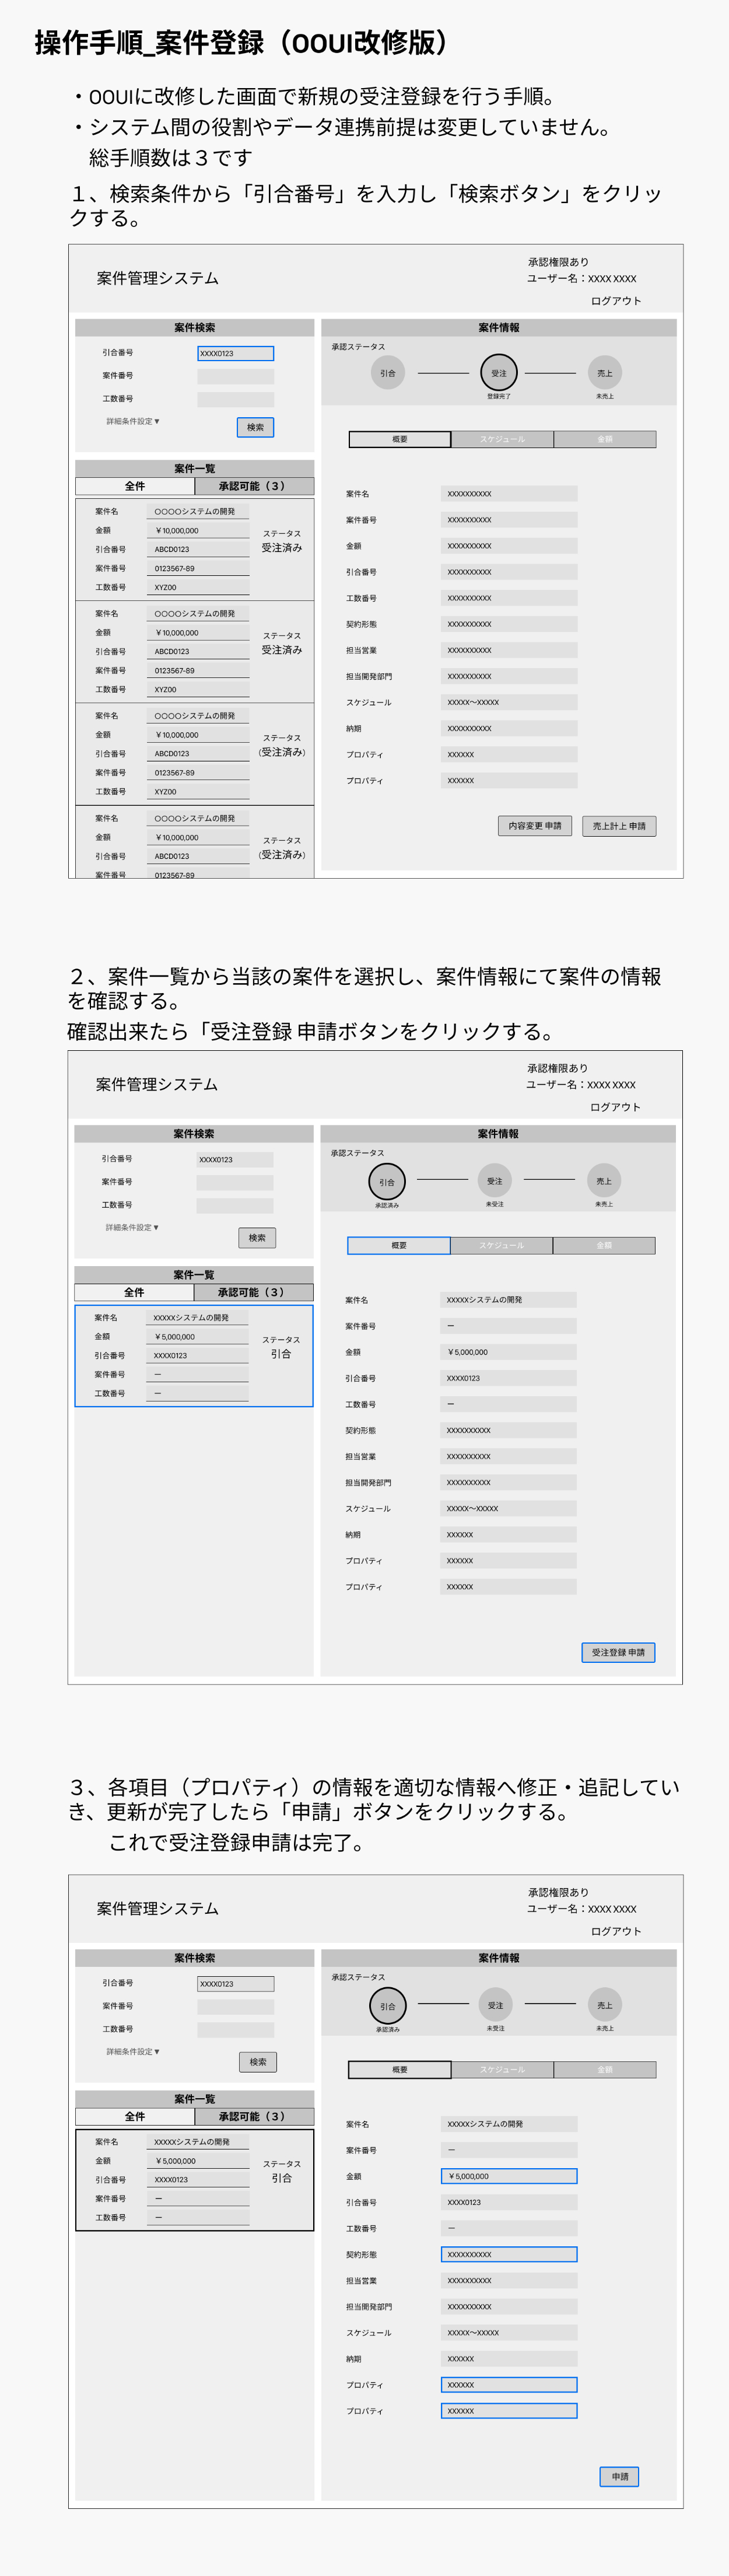The image size is (729, 2576).
Task: Click the highlighted 金額 ¥5,000,000 field in step 3
Action: 509,2176
